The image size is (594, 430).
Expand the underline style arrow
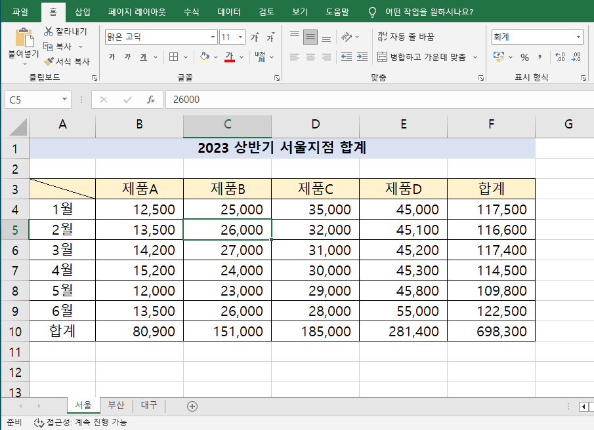[x=156, y=57]
